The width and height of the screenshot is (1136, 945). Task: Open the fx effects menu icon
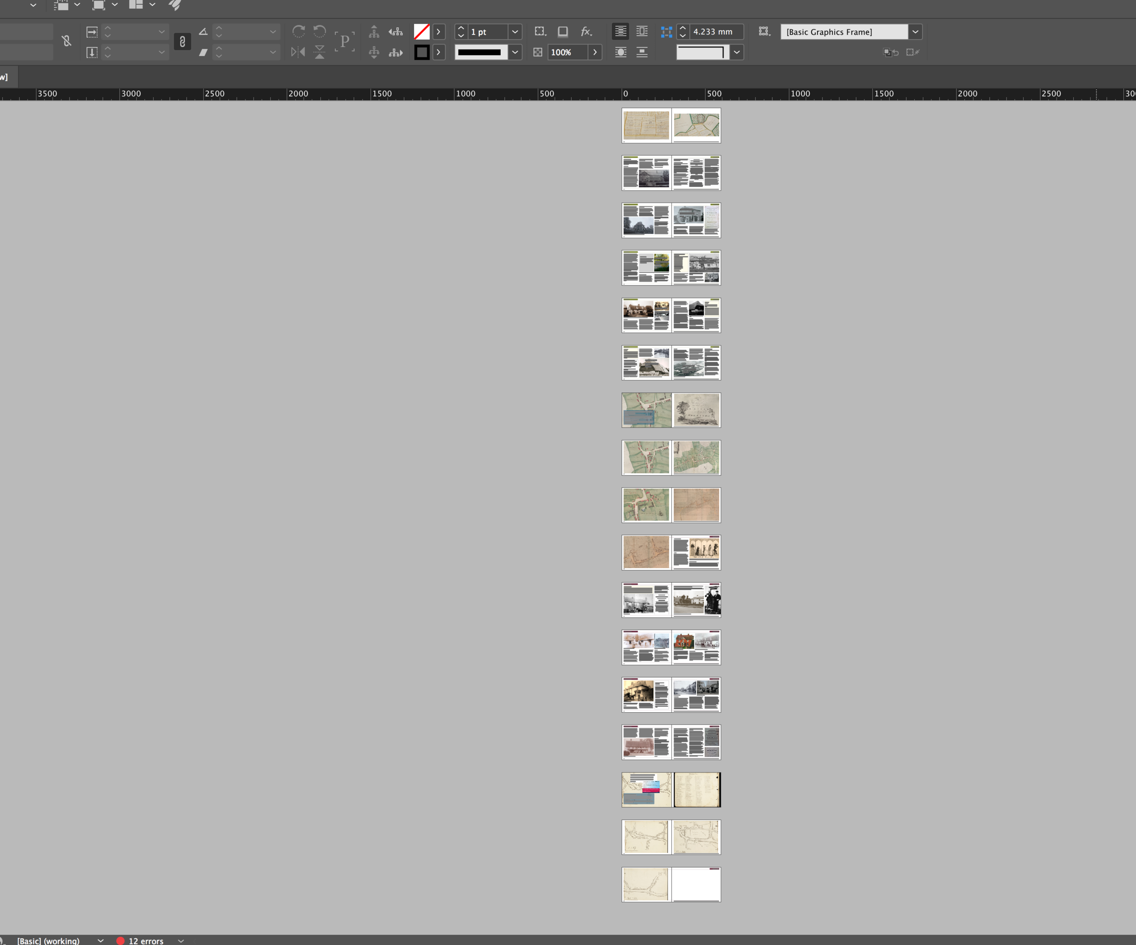tap(586, 32)
